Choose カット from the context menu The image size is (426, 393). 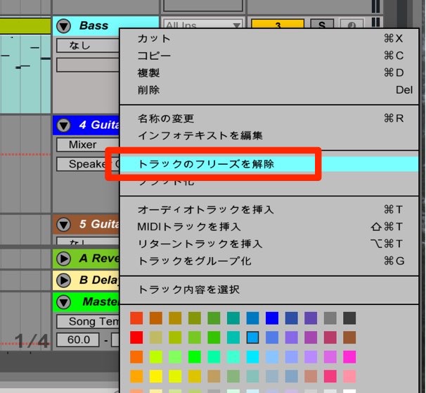(x=269, y=38)
